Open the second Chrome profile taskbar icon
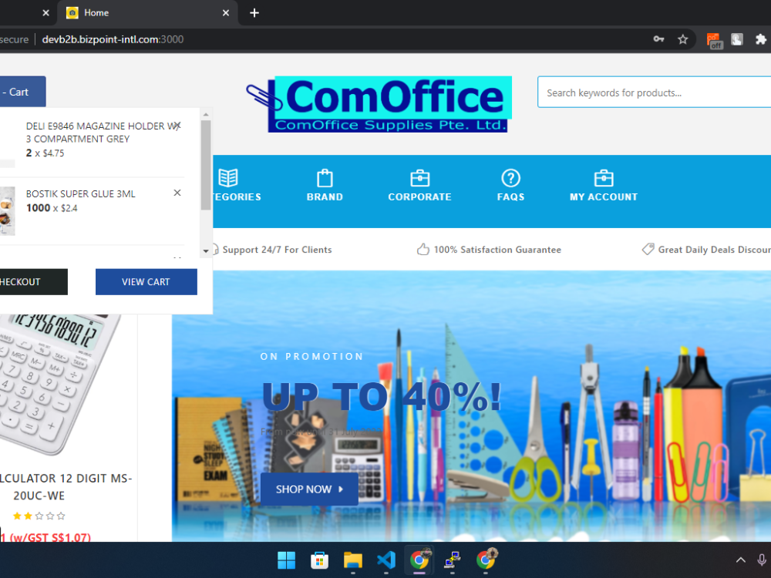 [x=486, y=560]
